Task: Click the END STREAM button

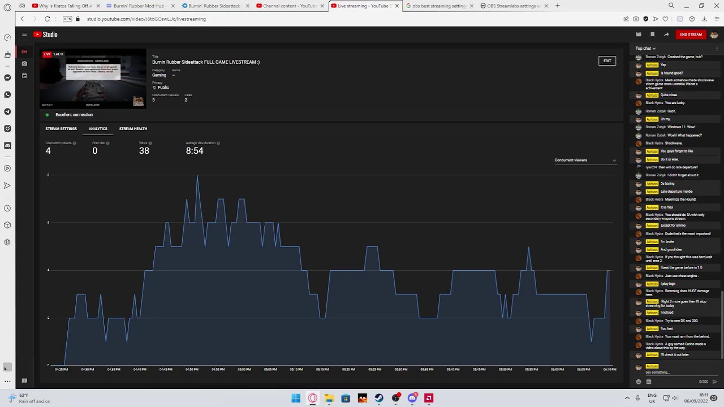Action: point(691,34)
